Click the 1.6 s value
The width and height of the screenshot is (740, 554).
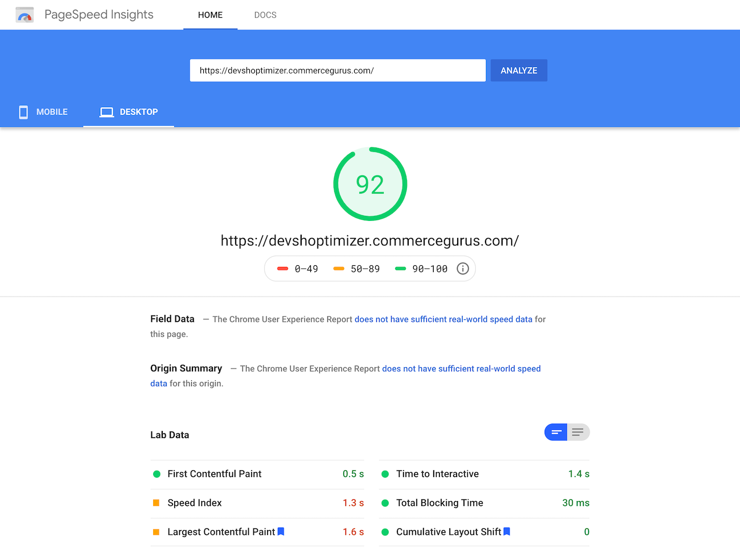click(353, 532)
